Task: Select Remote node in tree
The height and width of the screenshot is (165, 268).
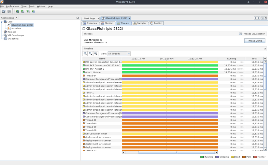Action: click(12, 32)
